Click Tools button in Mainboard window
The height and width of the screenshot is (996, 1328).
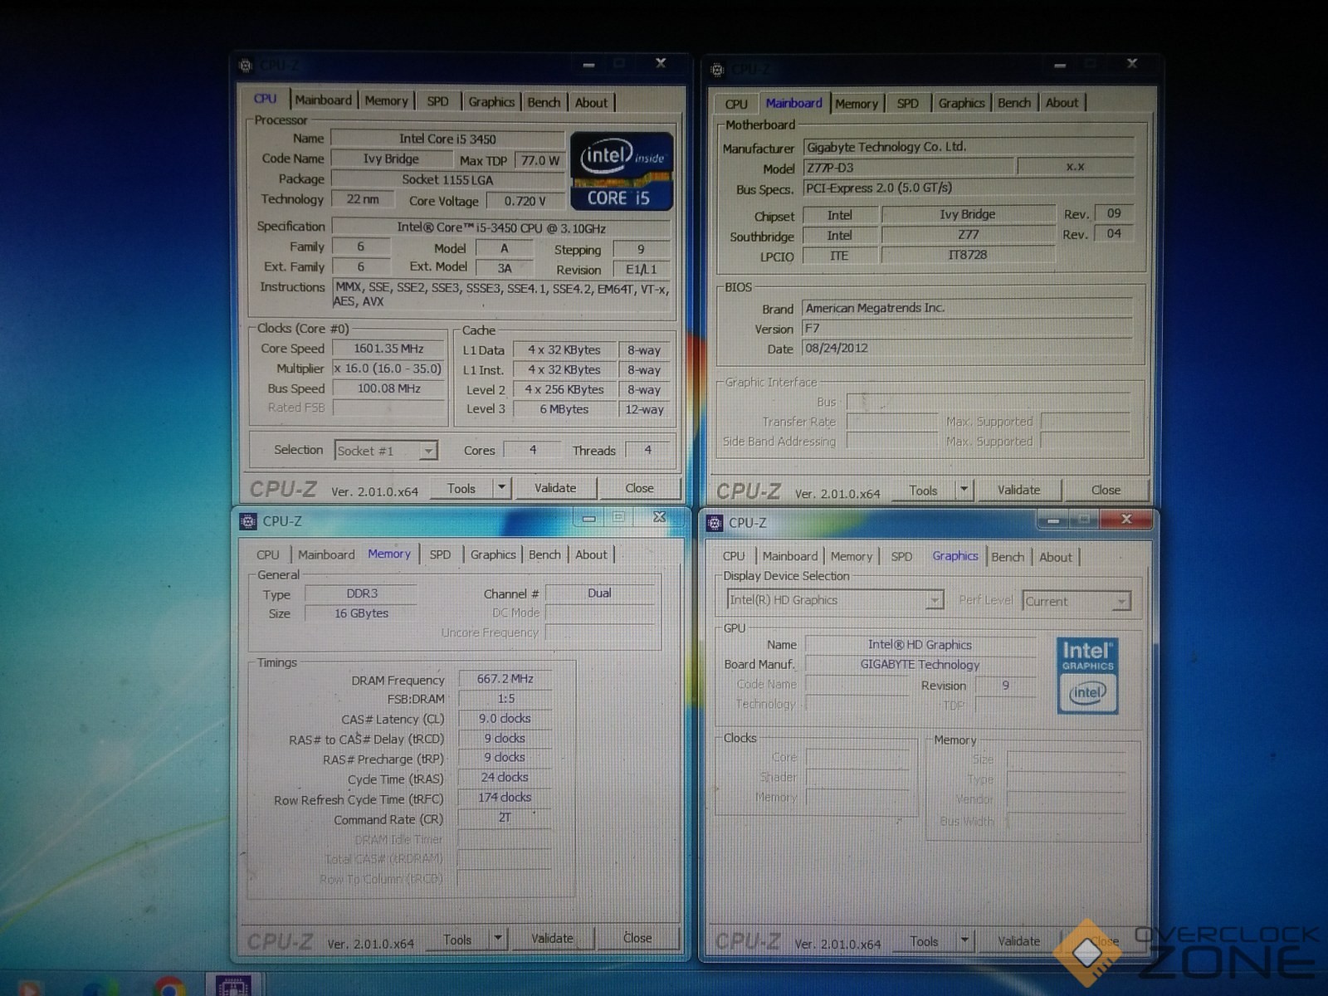tap(923, 490)
